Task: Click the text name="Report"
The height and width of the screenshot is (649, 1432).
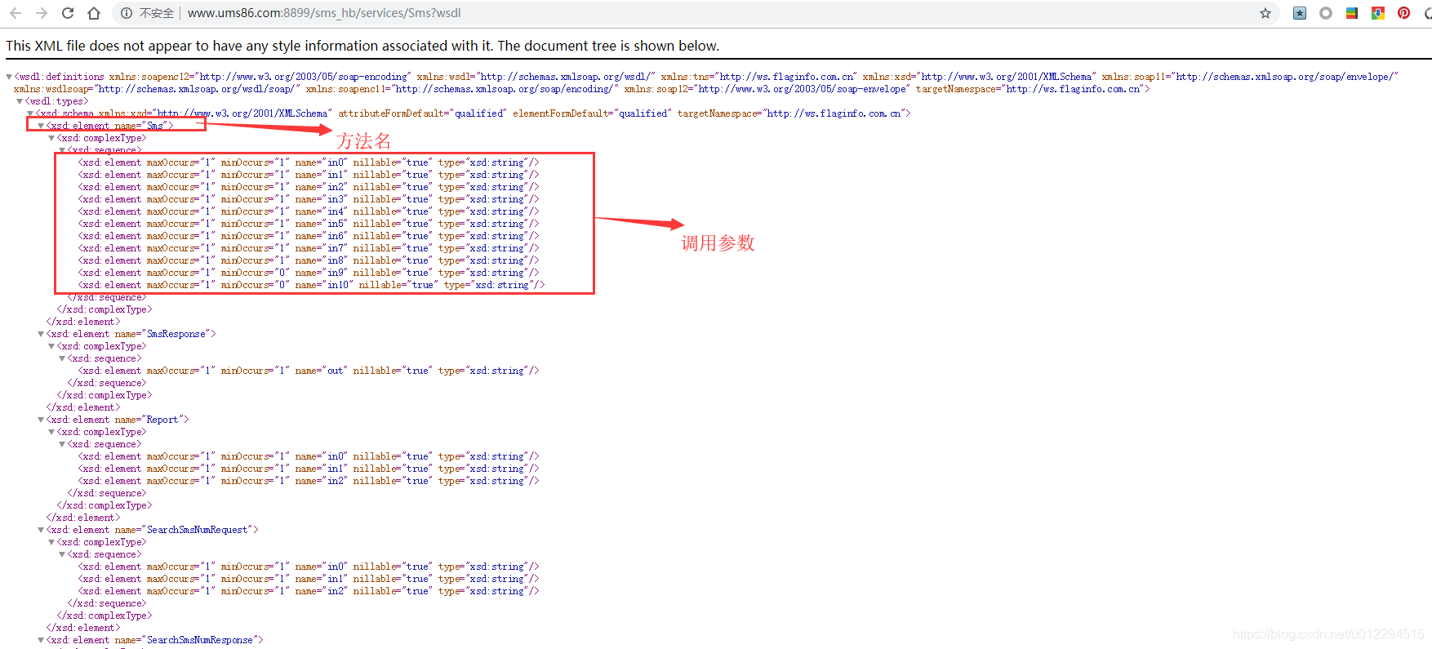Action: tap(149, 420)
